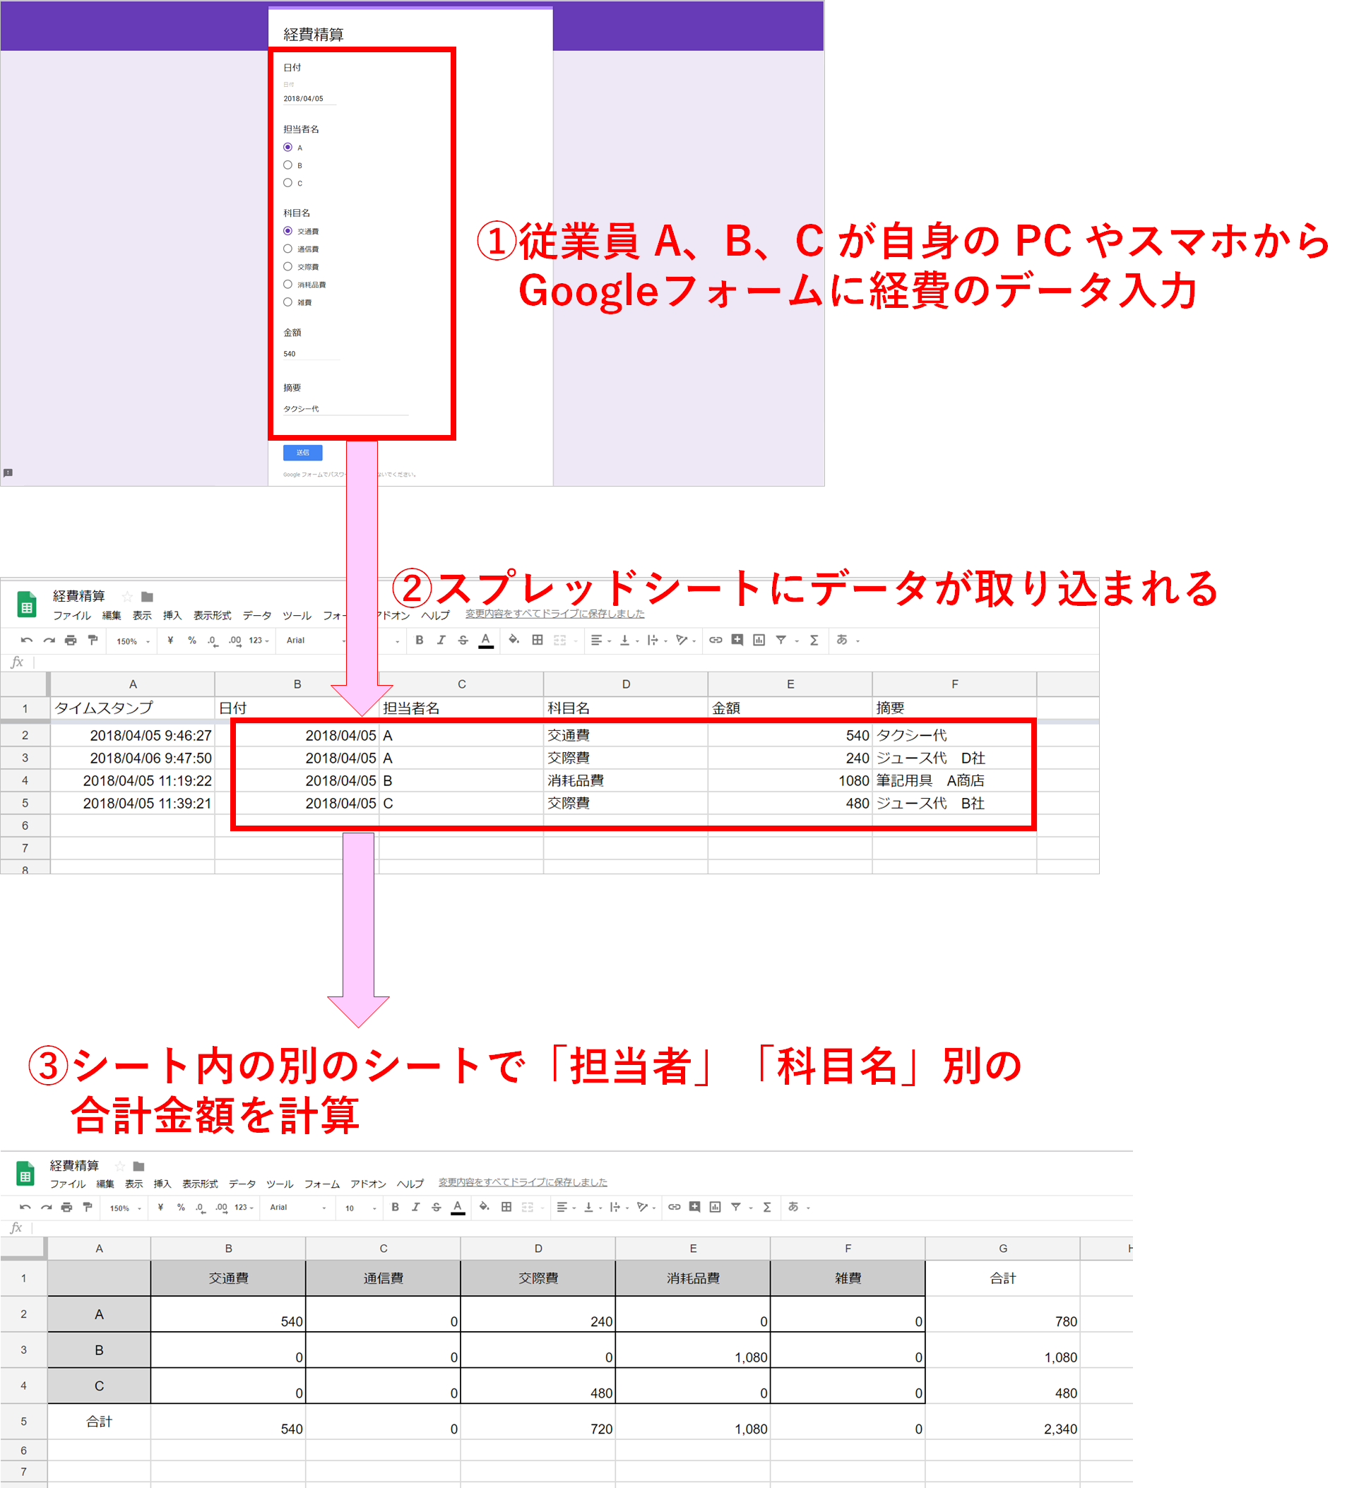Choose the 通信費 radio option
This screenshot has height=1488, width=1359.
coord(288,249)
